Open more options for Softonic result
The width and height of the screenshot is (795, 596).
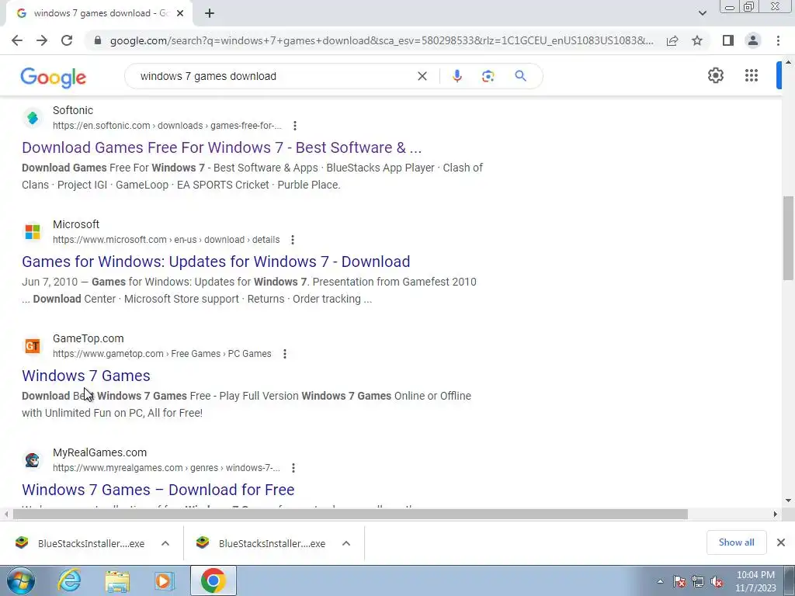click(x=294, y=126)
